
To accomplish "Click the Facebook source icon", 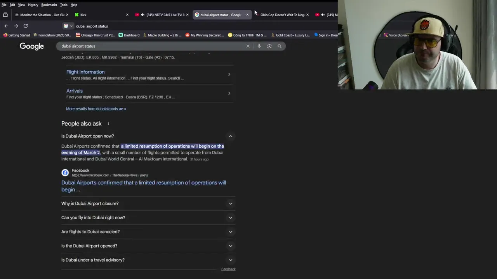I will tap(65, 173).
